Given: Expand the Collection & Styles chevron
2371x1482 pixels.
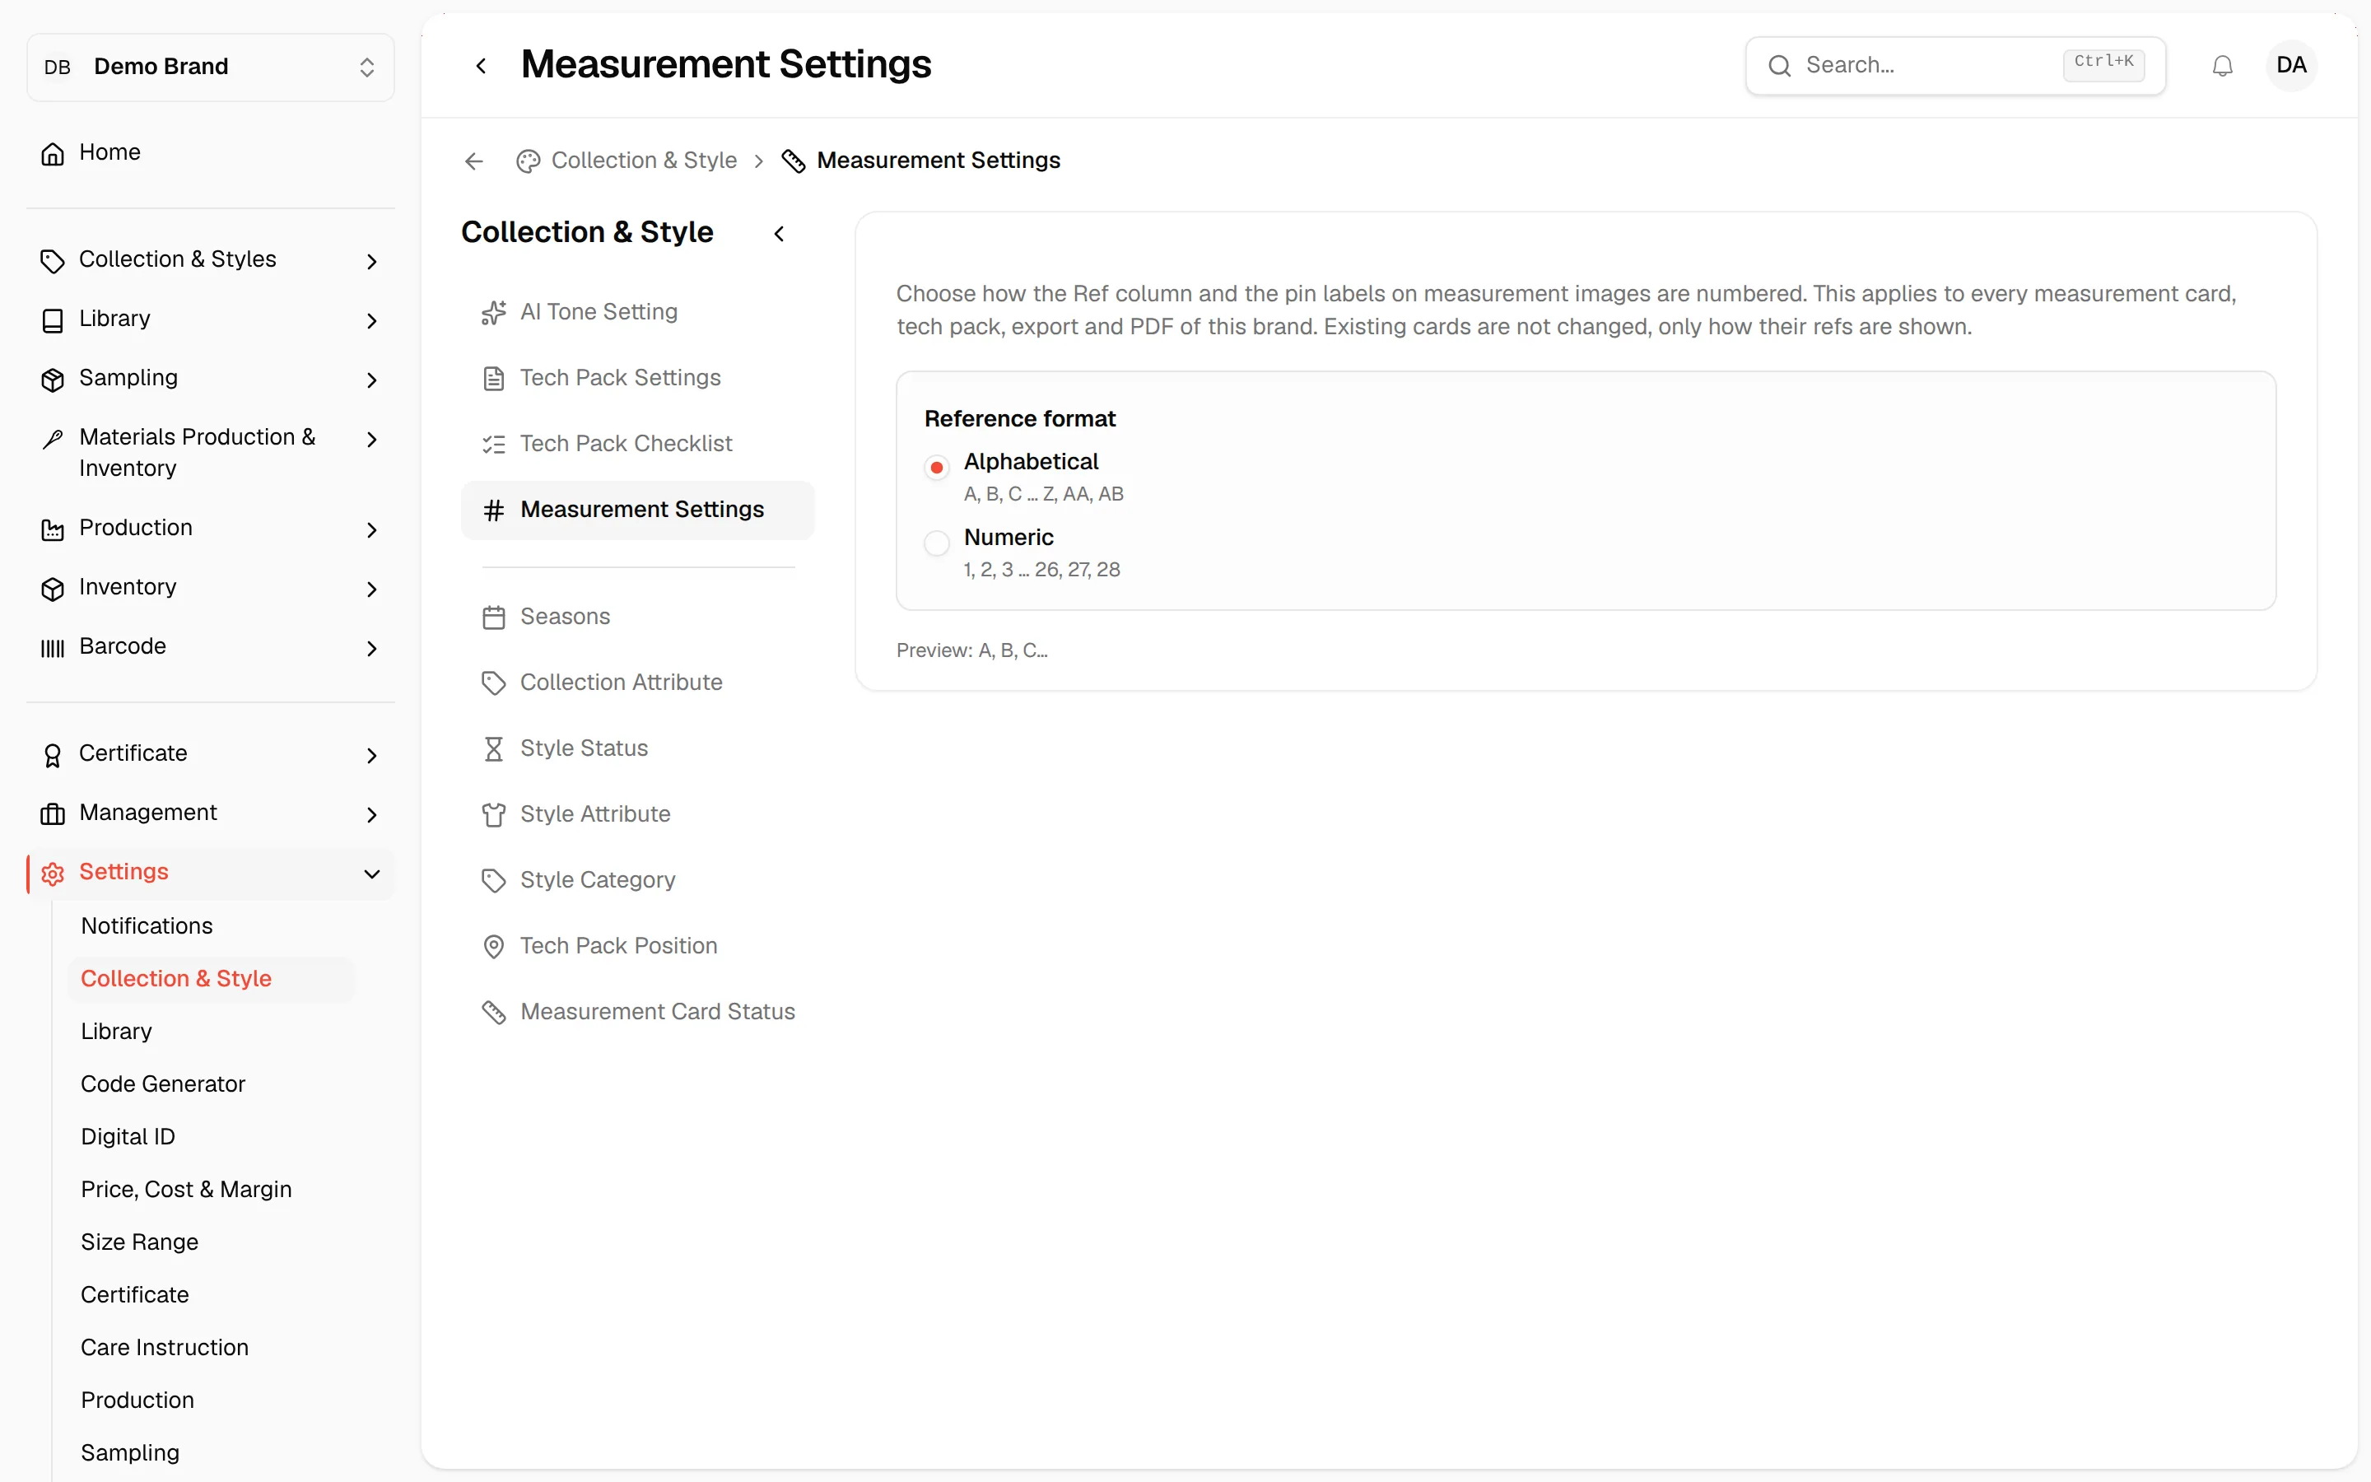Looking at the screenshot, I should [x=371, y=261].
